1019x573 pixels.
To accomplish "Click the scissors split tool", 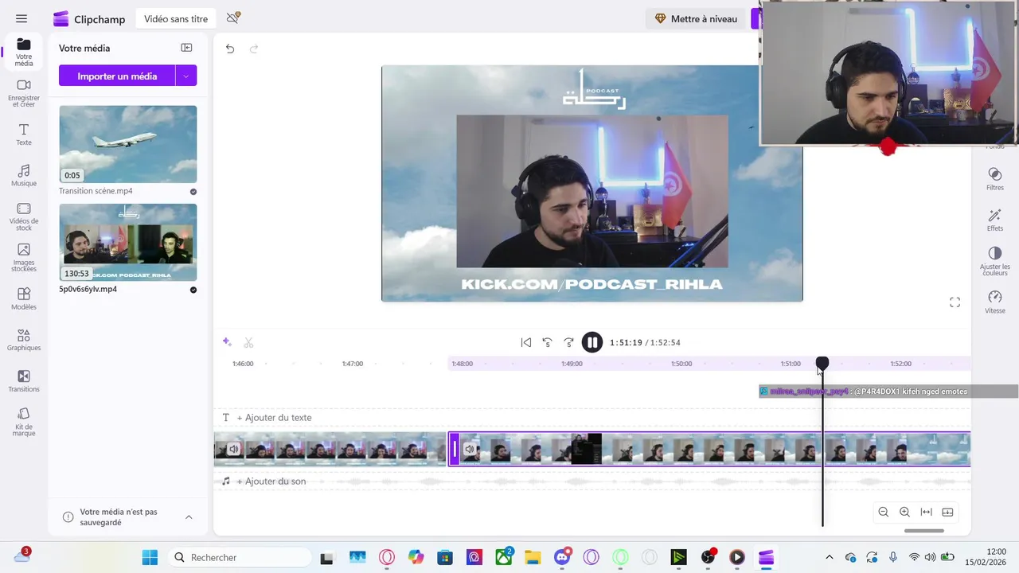I will coord(248,342).
